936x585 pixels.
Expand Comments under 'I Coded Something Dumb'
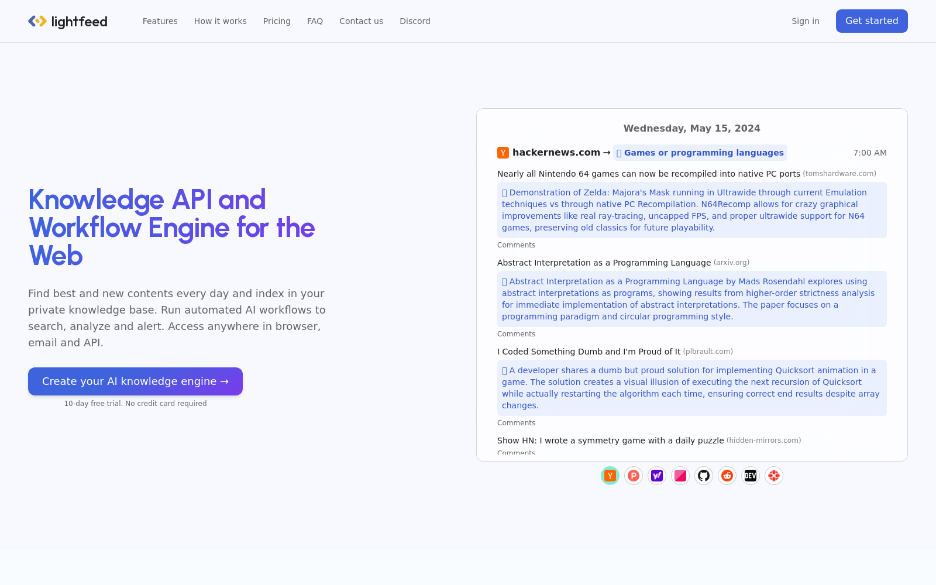pyautogui.click(x=516, y=422)
